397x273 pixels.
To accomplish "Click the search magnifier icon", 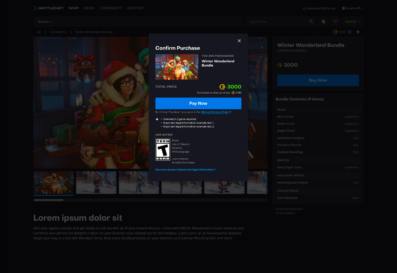I will pyautogui.click(x=311, y=22).
